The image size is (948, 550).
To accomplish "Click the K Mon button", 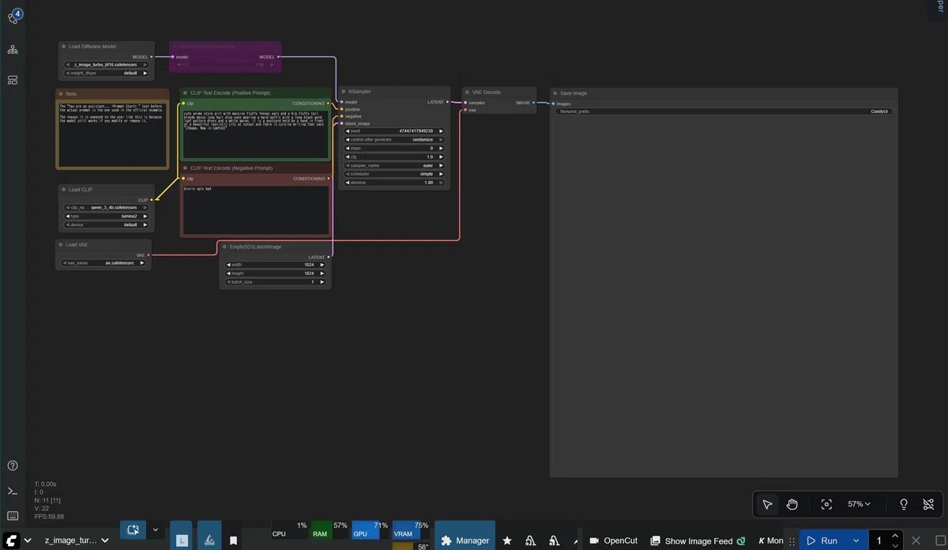I will 771,541.
